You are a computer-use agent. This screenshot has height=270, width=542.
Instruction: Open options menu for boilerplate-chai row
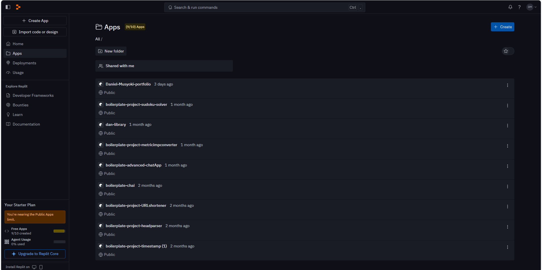point(508,186)
